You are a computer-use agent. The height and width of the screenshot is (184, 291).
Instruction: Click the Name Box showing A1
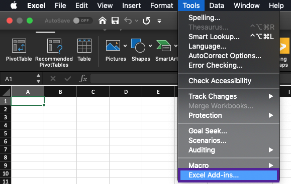(18, 79)
